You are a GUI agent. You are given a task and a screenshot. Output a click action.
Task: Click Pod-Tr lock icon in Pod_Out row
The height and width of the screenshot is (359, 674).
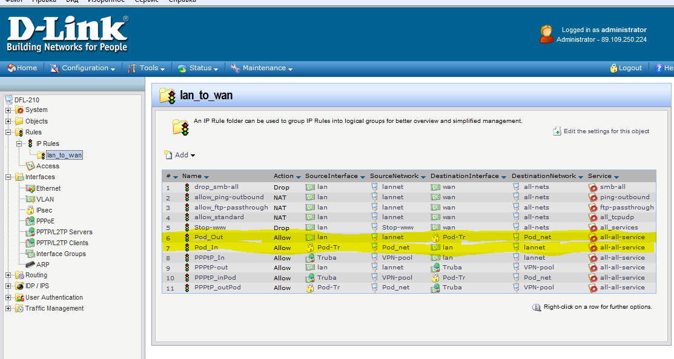coord(435,237)
